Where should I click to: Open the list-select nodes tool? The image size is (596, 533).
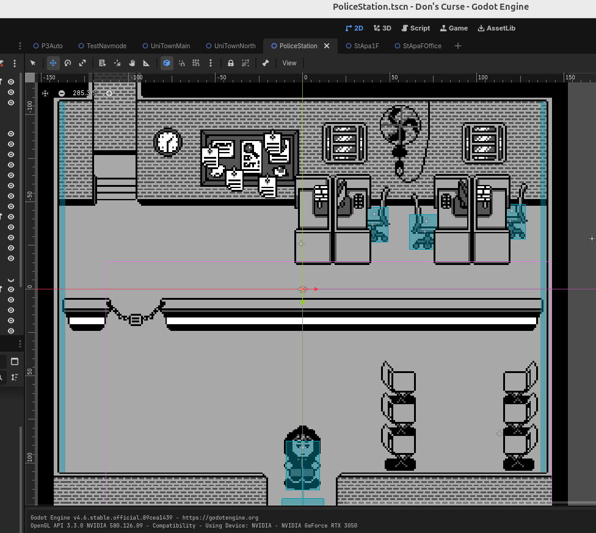[102, 63]
